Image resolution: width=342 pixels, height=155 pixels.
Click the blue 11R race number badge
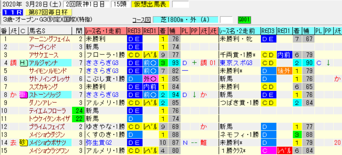coord(12,12)
